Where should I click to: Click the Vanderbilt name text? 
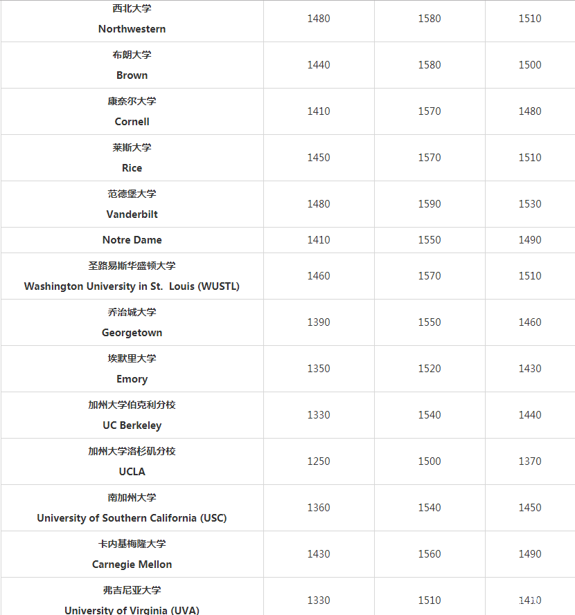(x=132, y=214)
